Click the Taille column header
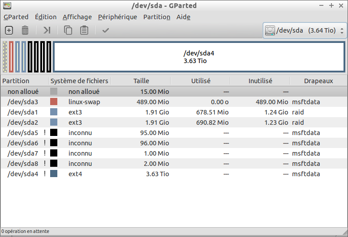 [x=141, y=81]
